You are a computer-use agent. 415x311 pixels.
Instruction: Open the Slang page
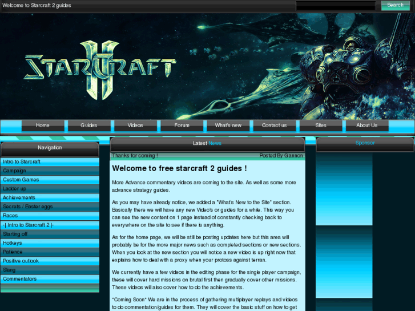[50, 270]
